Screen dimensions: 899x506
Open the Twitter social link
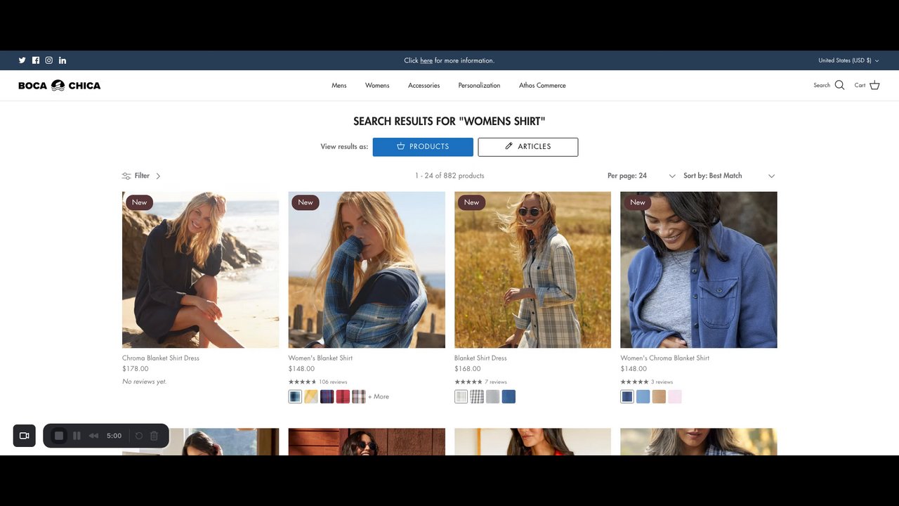(22, 60)
